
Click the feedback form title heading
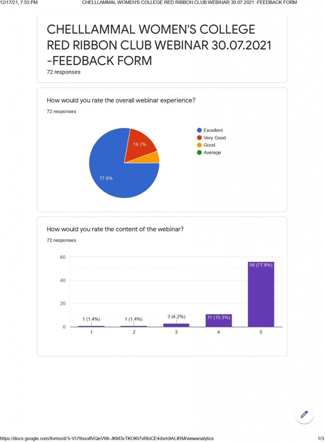pos(159,44)
